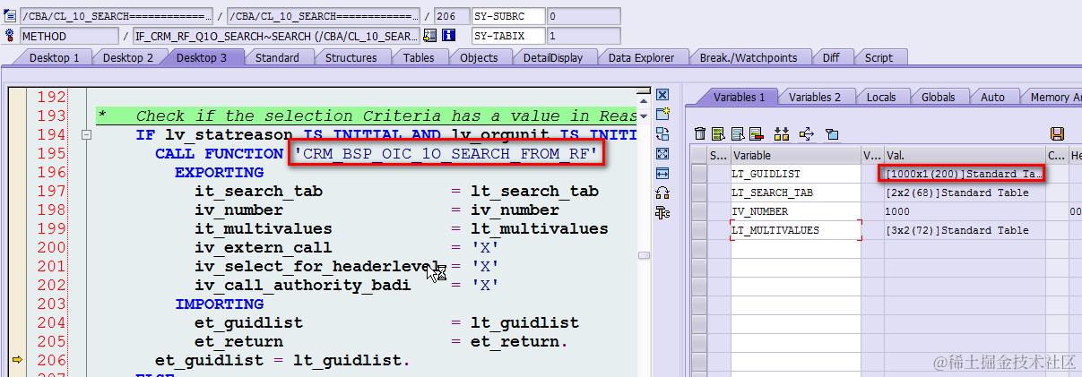Click the first green list icon in the variables toolbar
Image resolution: width=1082 pixels, height=377 pixels.
(x=718, y=134)
